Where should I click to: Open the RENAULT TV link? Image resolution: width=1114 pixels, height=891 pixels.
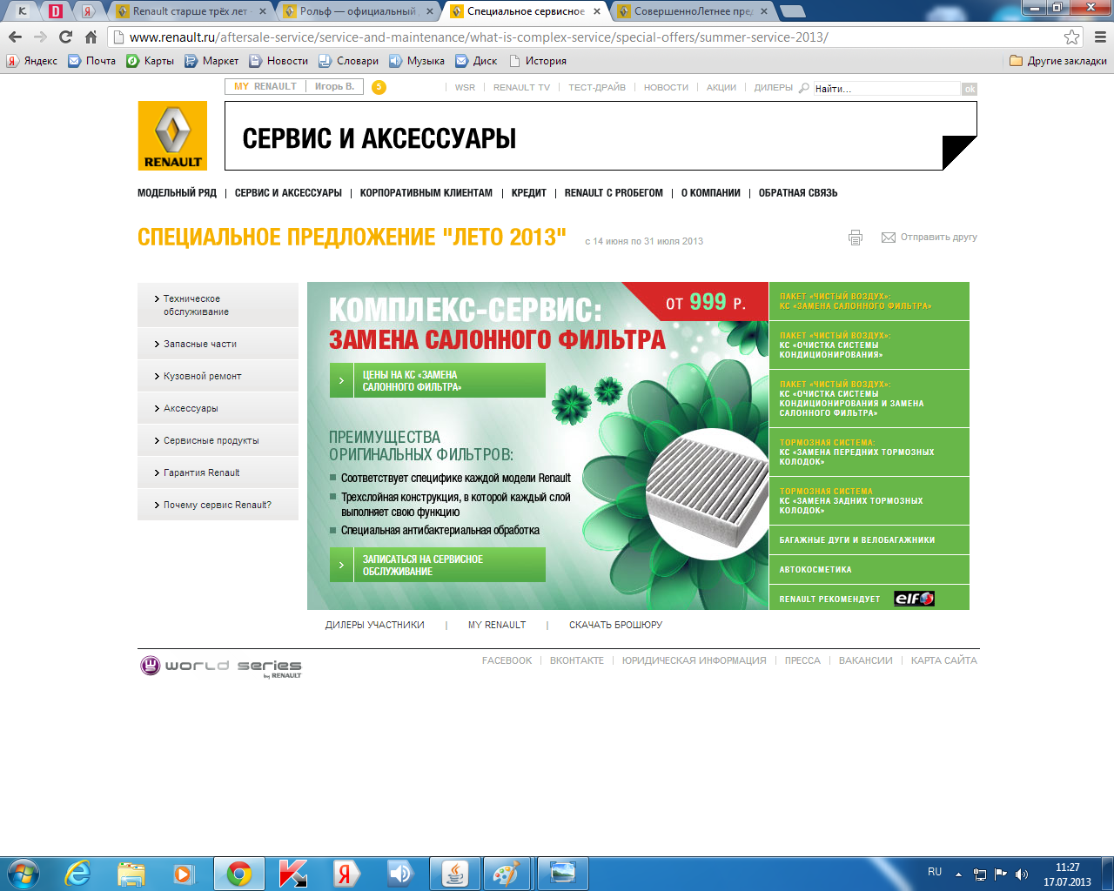tap(521, 88)
